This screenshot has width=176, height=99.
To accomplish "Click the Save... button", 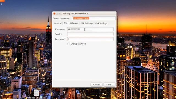I will tap(109, 84).
